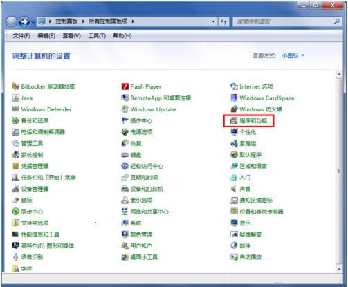
Task: Refresh the control panel view
Action: [223, 21]
